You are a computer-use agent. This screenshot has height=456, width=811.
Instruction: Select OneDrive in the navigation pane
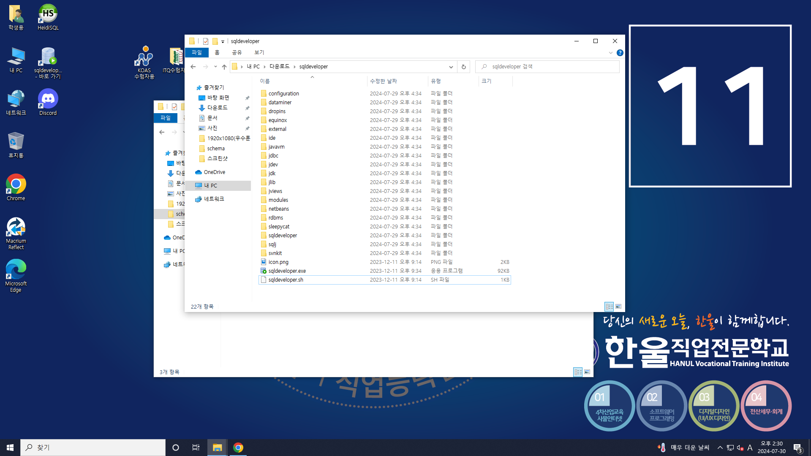(x=214, y=172)
